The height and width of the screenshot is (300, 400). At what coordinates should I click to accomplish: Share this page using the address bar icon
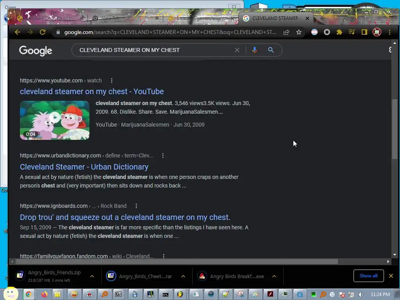(286, 32)
